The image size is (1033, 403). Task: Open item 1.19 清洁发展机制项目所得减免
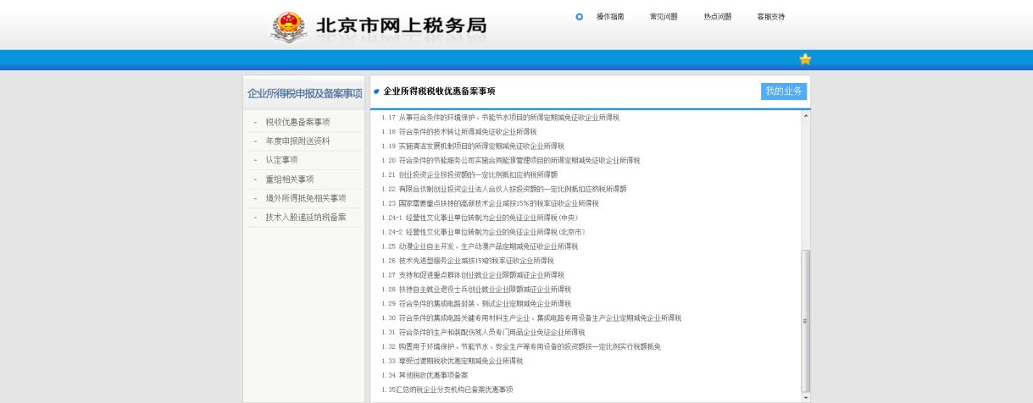[x=473, y=146]
